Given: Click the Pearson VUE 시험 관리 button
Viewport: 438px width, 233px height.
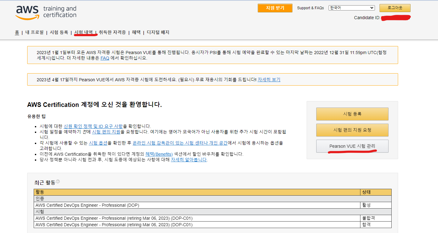Looking at the screenshot, I should 352,146.
